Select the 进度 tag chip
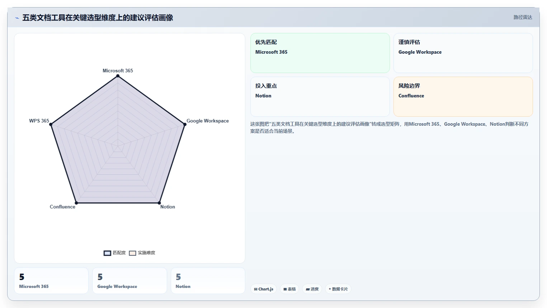Viewport: 547px width, 308px height. point(312,289)
